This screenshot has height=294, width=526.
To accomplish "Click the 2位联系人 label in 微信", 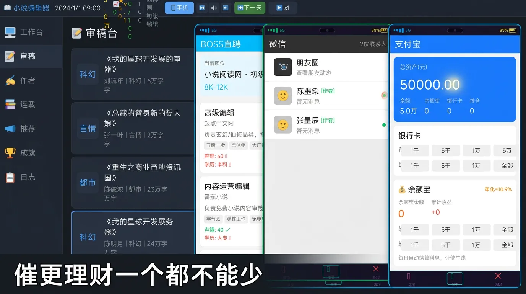I will (x=373, y=44).
